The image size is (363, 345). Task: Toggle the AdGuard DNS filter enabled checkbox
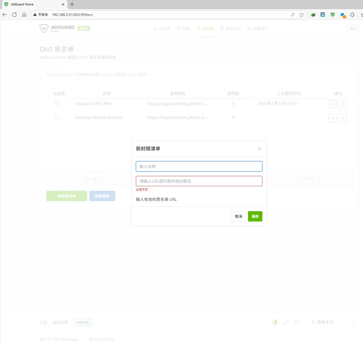pyautogui.click(x=58, y=103)
